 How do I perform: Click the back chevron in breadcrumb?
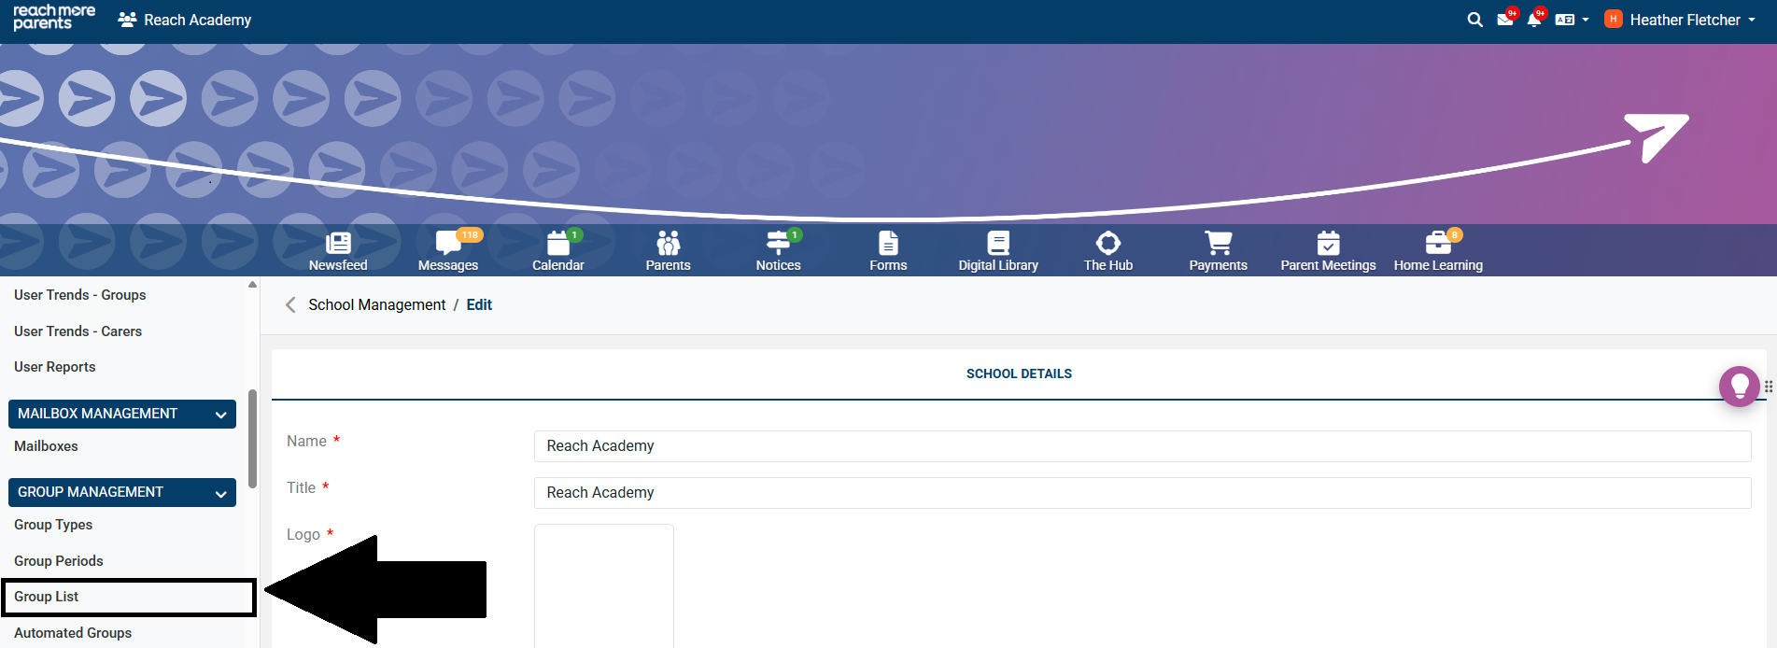coord(290,305)
